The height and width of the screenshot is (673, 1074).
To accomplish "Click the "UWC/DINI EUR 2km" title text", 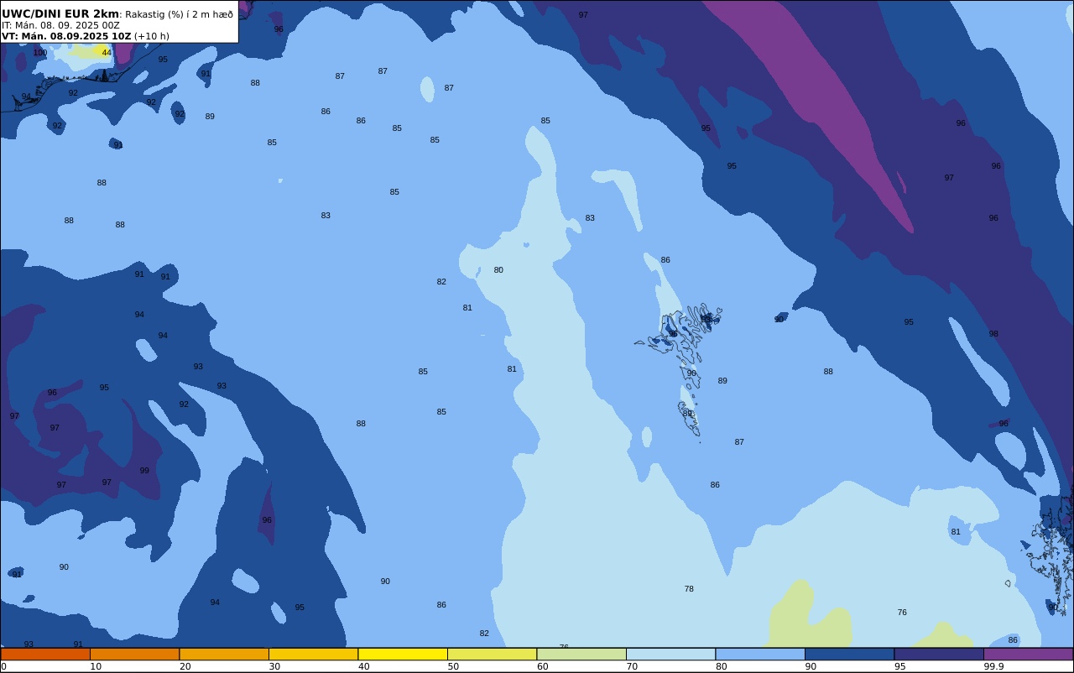I will tap(60, 13).
